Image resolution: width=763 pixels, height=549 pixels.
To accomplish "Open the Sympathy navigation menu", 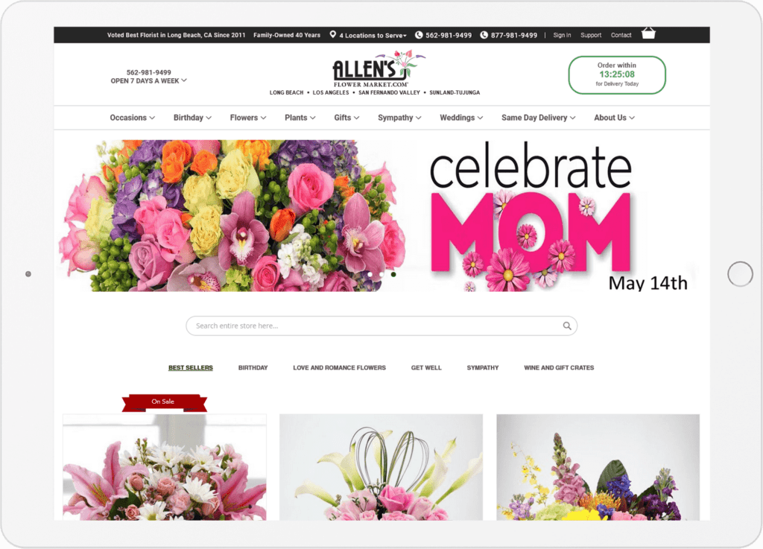I will pyautogui.click(x=399, y=118).
